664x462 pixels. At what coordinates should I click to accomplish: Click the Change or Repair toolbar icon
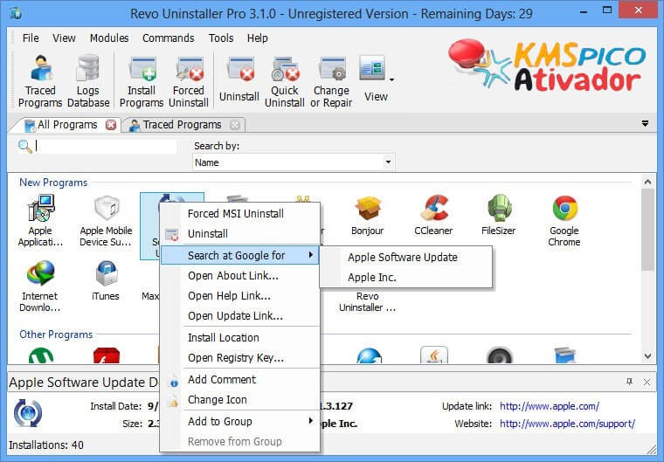point(331,81)
